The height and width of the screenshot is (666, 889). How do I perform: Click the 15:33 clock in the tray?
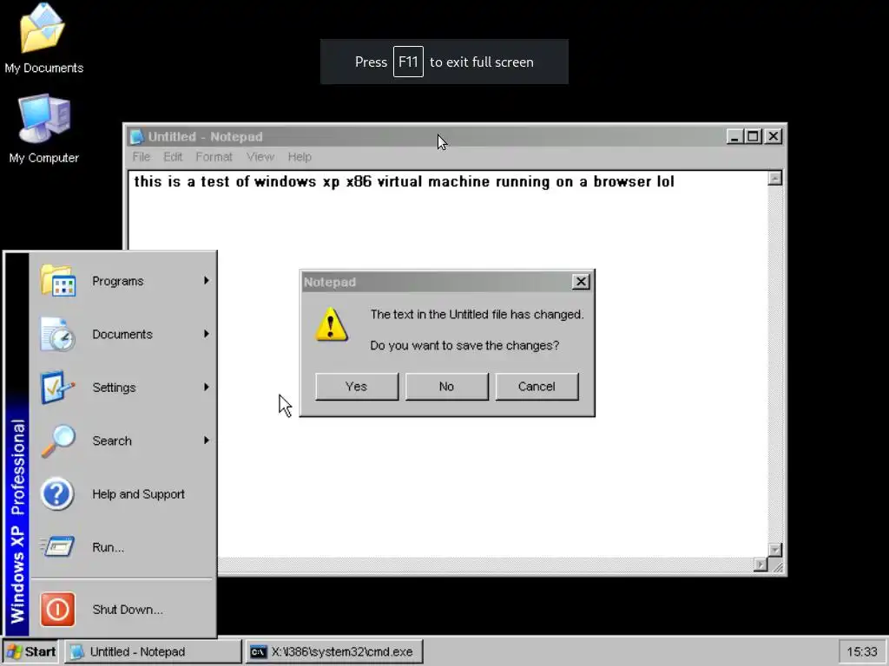[862, 652]
